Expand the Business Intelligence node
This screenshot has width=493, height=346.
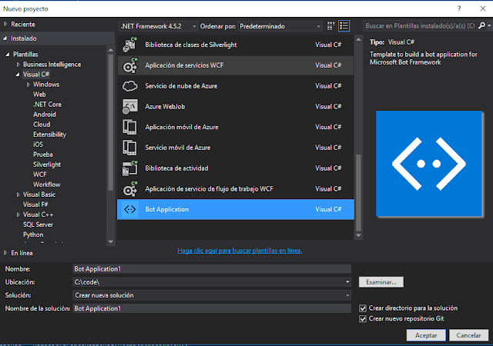coord(18,65)
